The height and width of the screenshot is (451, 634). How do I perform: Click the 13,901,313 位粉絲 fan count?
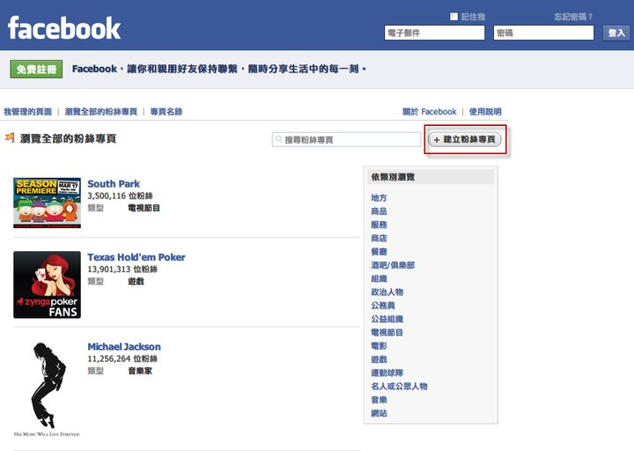pyautogui.click(x=122, y=269)
